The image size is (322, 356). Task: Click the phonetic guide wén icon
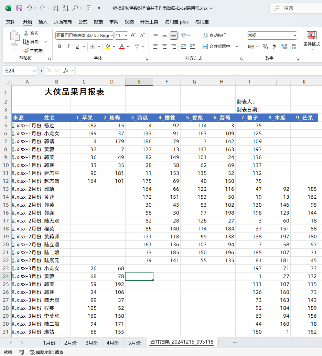[x=137, y=46]
